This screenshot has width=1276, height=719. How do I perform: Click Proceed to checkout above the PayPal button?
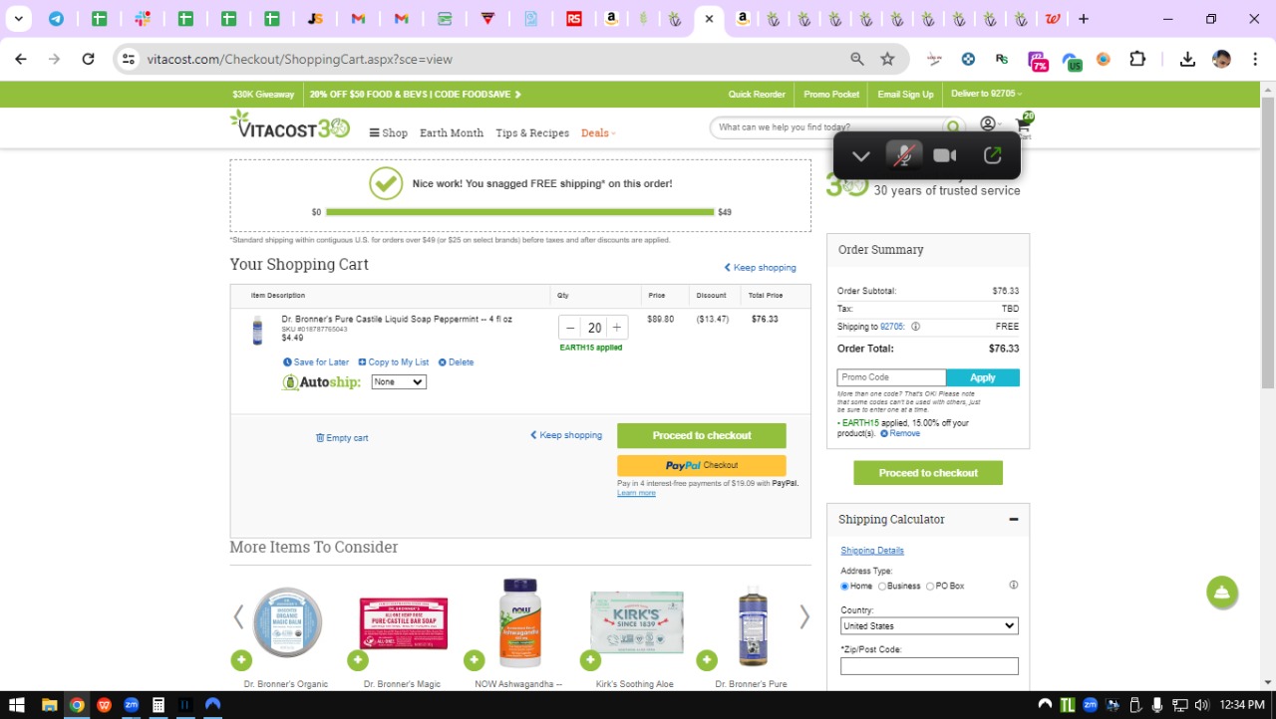tap(702, 435)
